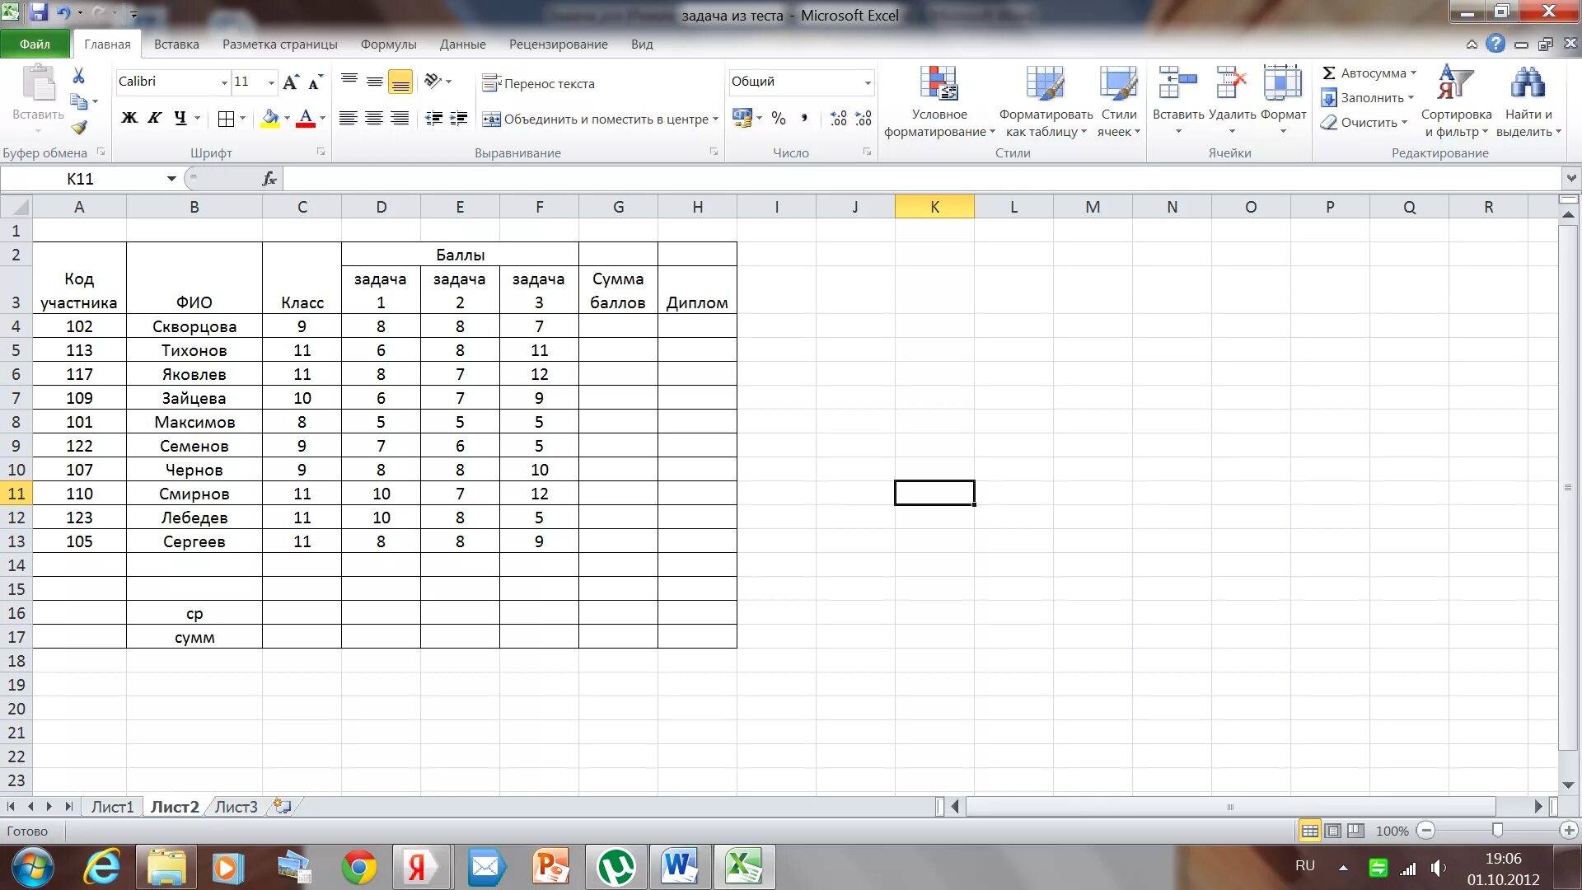Click the Format Painter brush icon
This screenshot has width=1582, height=890.
[x=79, y=127]
